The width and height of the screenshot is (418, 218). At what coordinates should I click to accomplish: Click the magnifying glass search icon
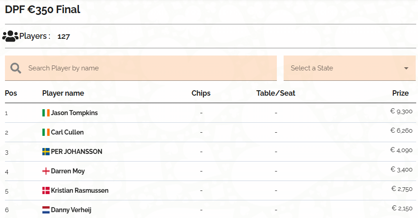(16, 68)
